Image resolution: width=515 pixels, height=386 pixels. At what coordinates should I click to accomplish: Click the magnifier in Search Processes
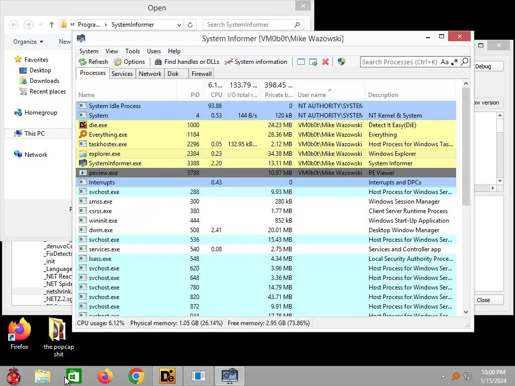click(464, 62)
